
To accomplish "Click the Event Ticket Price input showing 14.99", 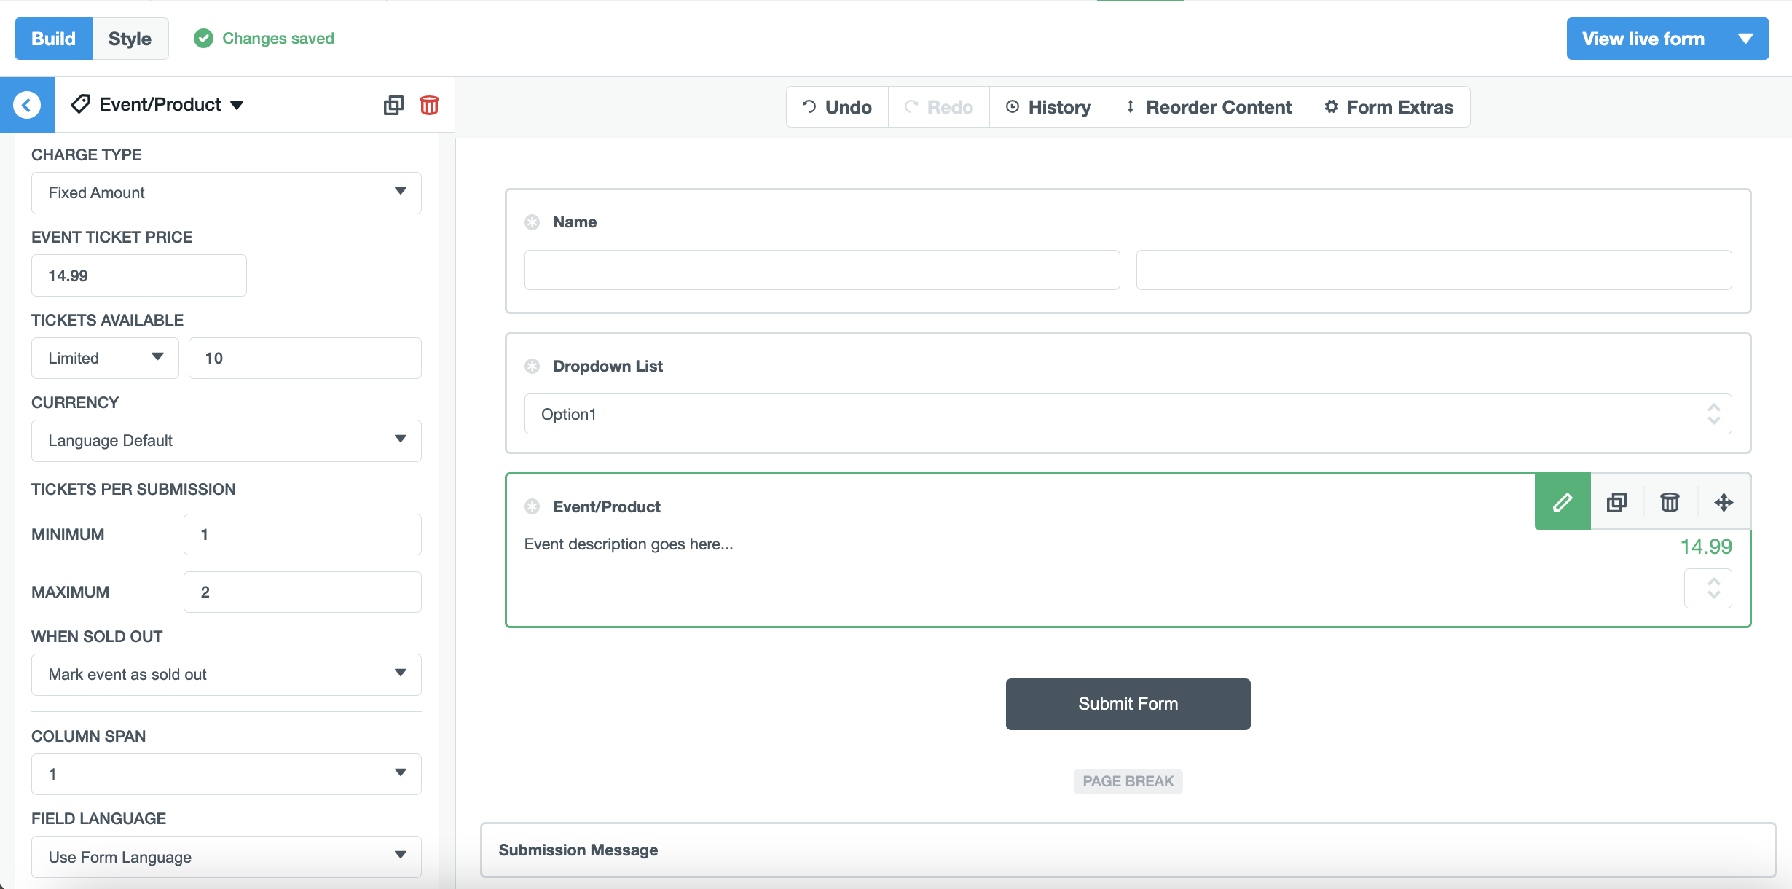I will coord(138,275).
